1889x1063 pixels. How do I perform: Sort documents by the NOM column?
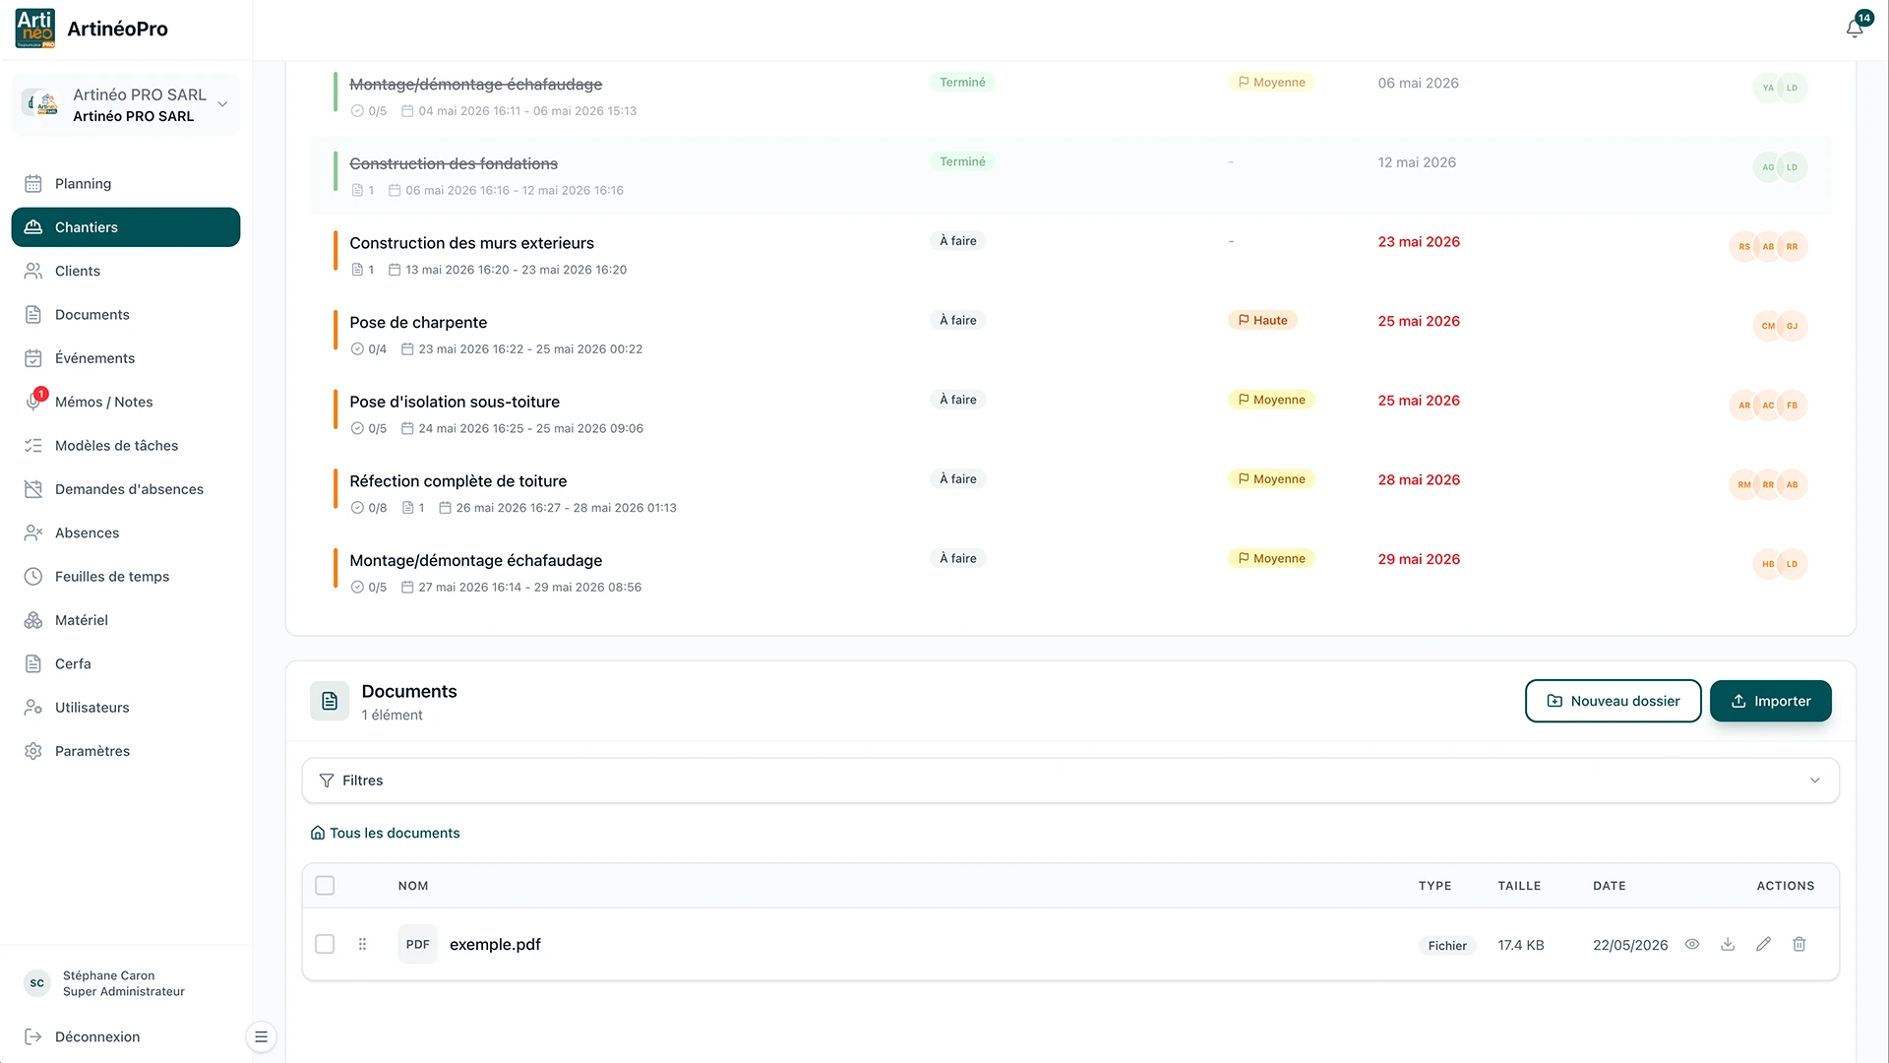click(x=413, y=886)
